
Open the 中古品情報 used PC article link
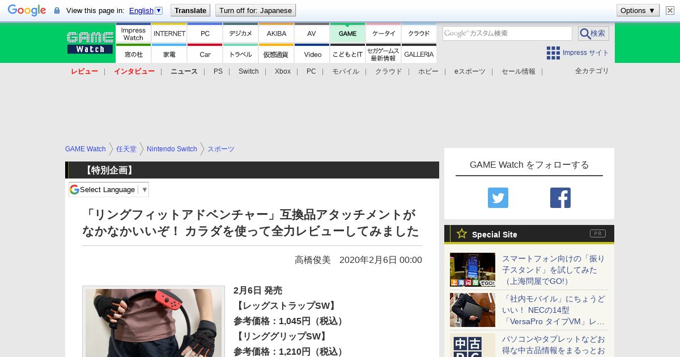(x=554, y=345)
